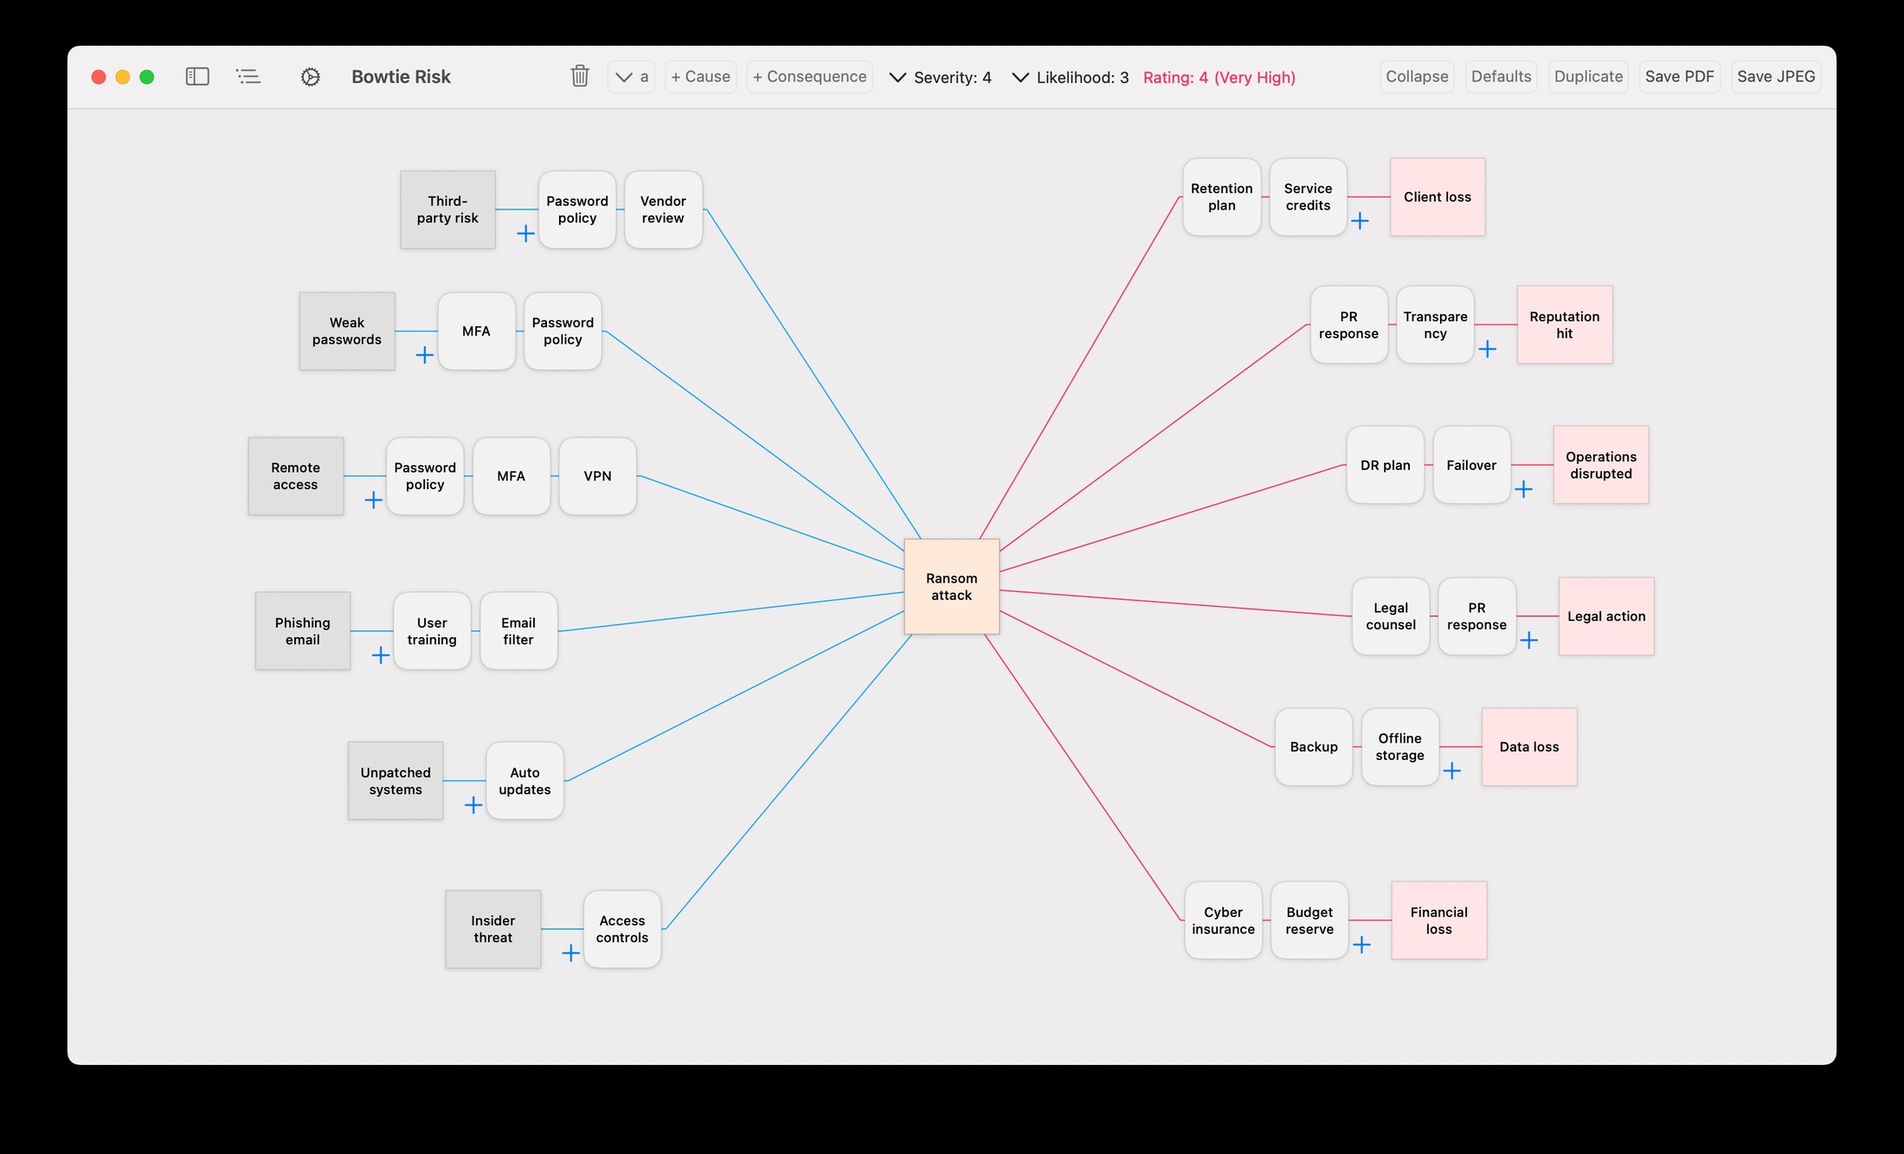Open the outline list view icon
The image size is (1904, 1154).
(248, 76)
